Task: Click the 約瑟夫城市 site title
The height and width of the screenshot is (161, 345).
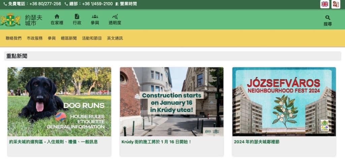Action: click(x=33, y=20)
